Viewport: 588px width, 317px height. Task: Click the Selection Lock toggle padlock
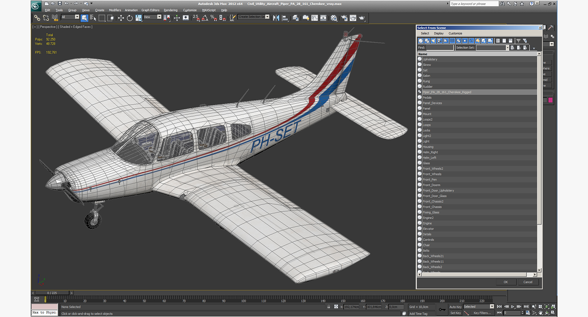[329, 307]
